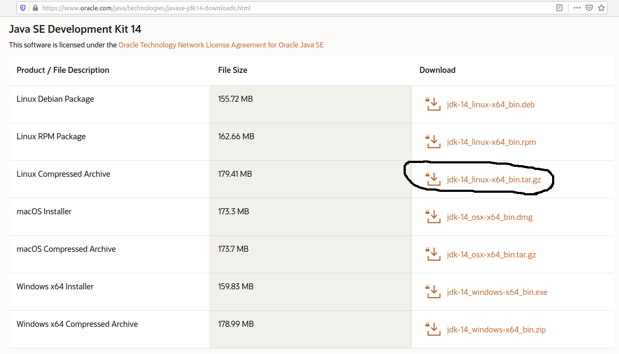Viewport: 619px width, 354px height.
Task: Click the 155.72 MB file size
Action: click(x=236, y=99)
